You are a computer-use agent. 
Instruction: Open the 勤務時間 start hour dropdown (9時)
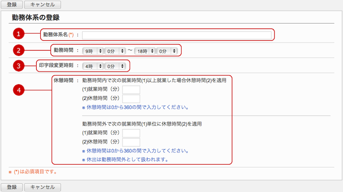coord(93,51)
